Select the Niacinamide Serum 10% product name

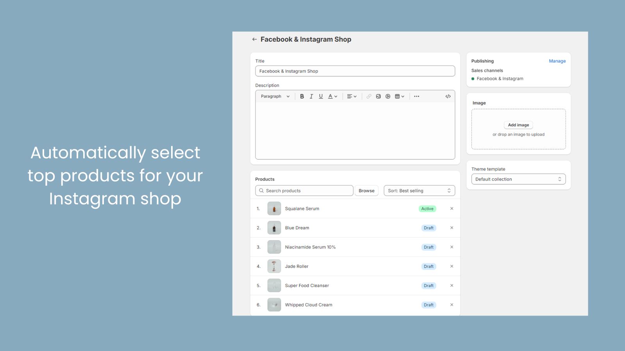coord(310,247)
